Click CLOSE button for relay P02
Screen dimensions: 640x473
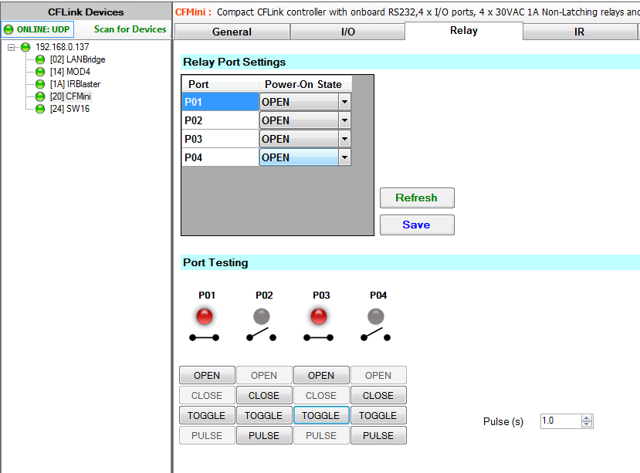tap(265, 395)
